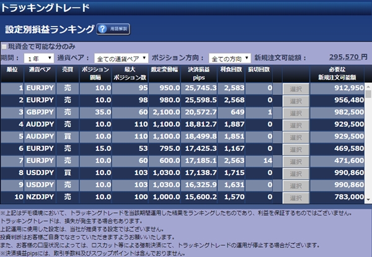
Task: Click 選択 button for rank 1 EURJPY
Action: point(296,89)
